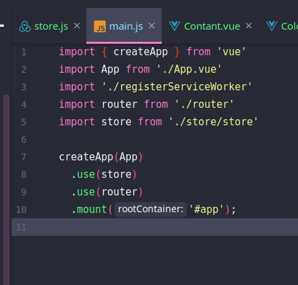
Task: Click the mount method on line 10
Action: tap(92, 210)
